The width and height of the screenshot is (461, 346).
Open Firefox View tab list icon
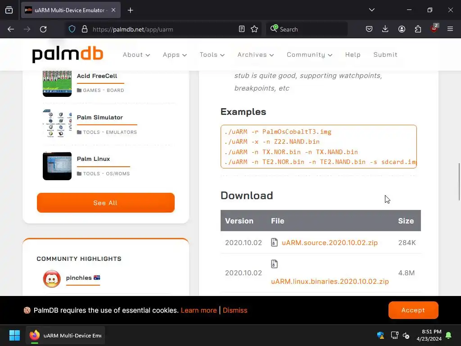[9, 10]
